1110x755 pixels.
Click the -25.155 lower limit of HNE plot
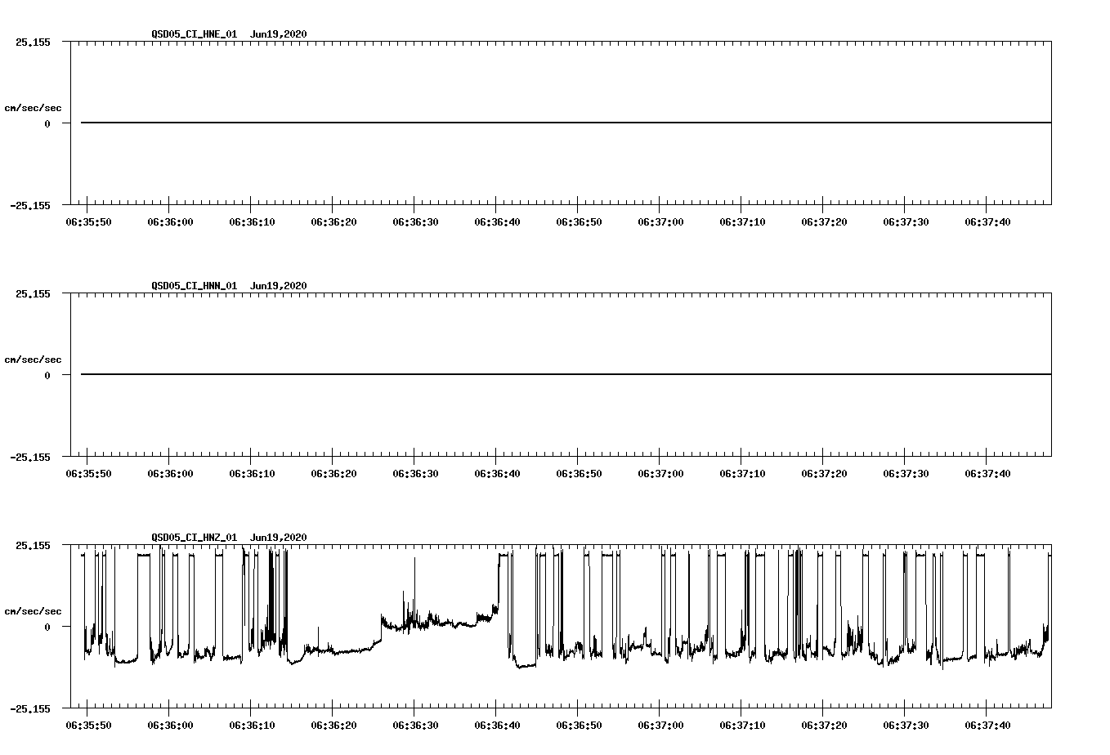(x=30, y=206)
